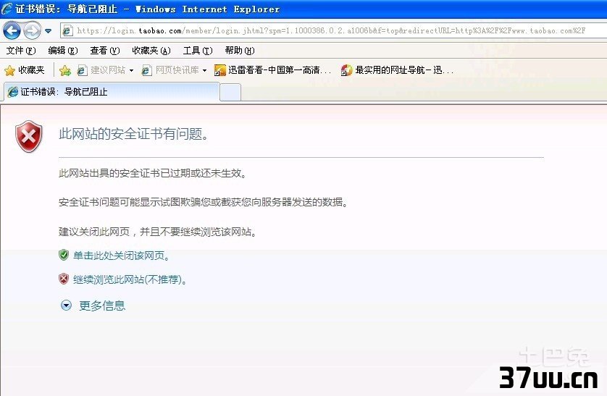Click the red shield error icon
Image resolution: width=607 pixels, height=396 pixels.
tap(29, 136)
